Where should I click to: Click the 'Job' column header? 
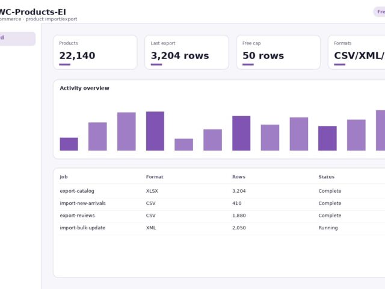coord(64,177)
